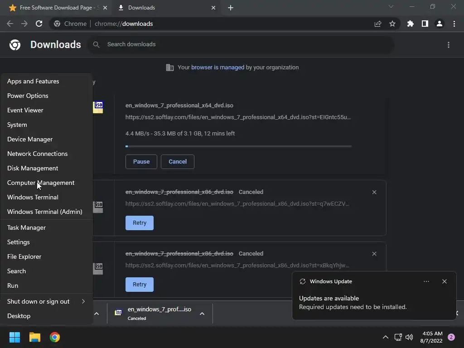Open the tab search chevron
Viewport: 464px width, 348px height.
(x=391, y=6)
